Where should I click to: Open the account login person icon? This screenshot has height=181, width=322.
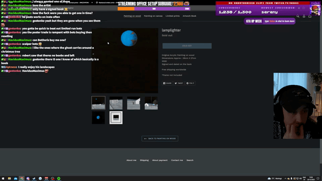click(304, 16)
